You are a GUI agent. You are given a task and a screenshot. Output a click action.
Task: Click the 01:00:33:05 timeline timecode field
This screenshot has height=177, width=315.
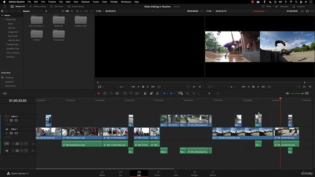tap(18, 100)
